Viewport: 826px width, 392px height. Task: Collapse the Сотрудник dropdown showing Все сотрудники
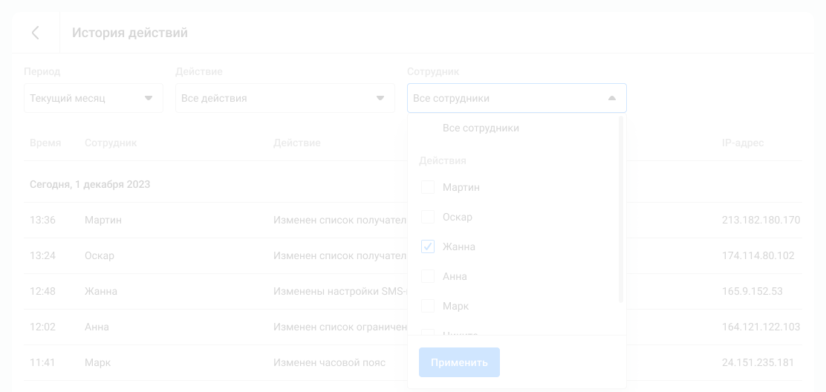[x=517, y=98]
